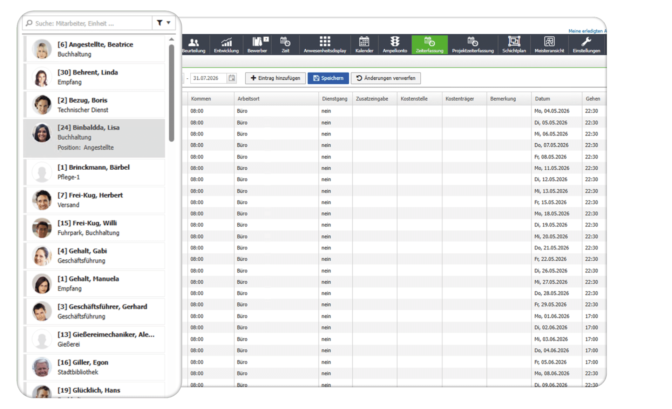This screenshot has height=409, width=672.
Task: Open the employee filter dropdown
Action: (164, 23)
